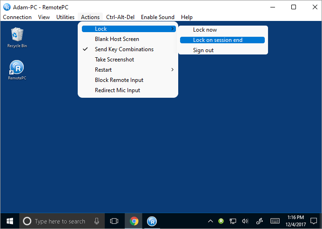The image size is (322, 229).
Task: Open the Action Center notification icon
Action: [314, 221]
